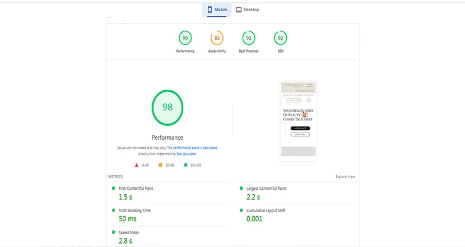The width and height of the screenshot is (465, 247).
Task: Click the Cumulative Layout Shift value 0.001
Action: coord(255,218)
